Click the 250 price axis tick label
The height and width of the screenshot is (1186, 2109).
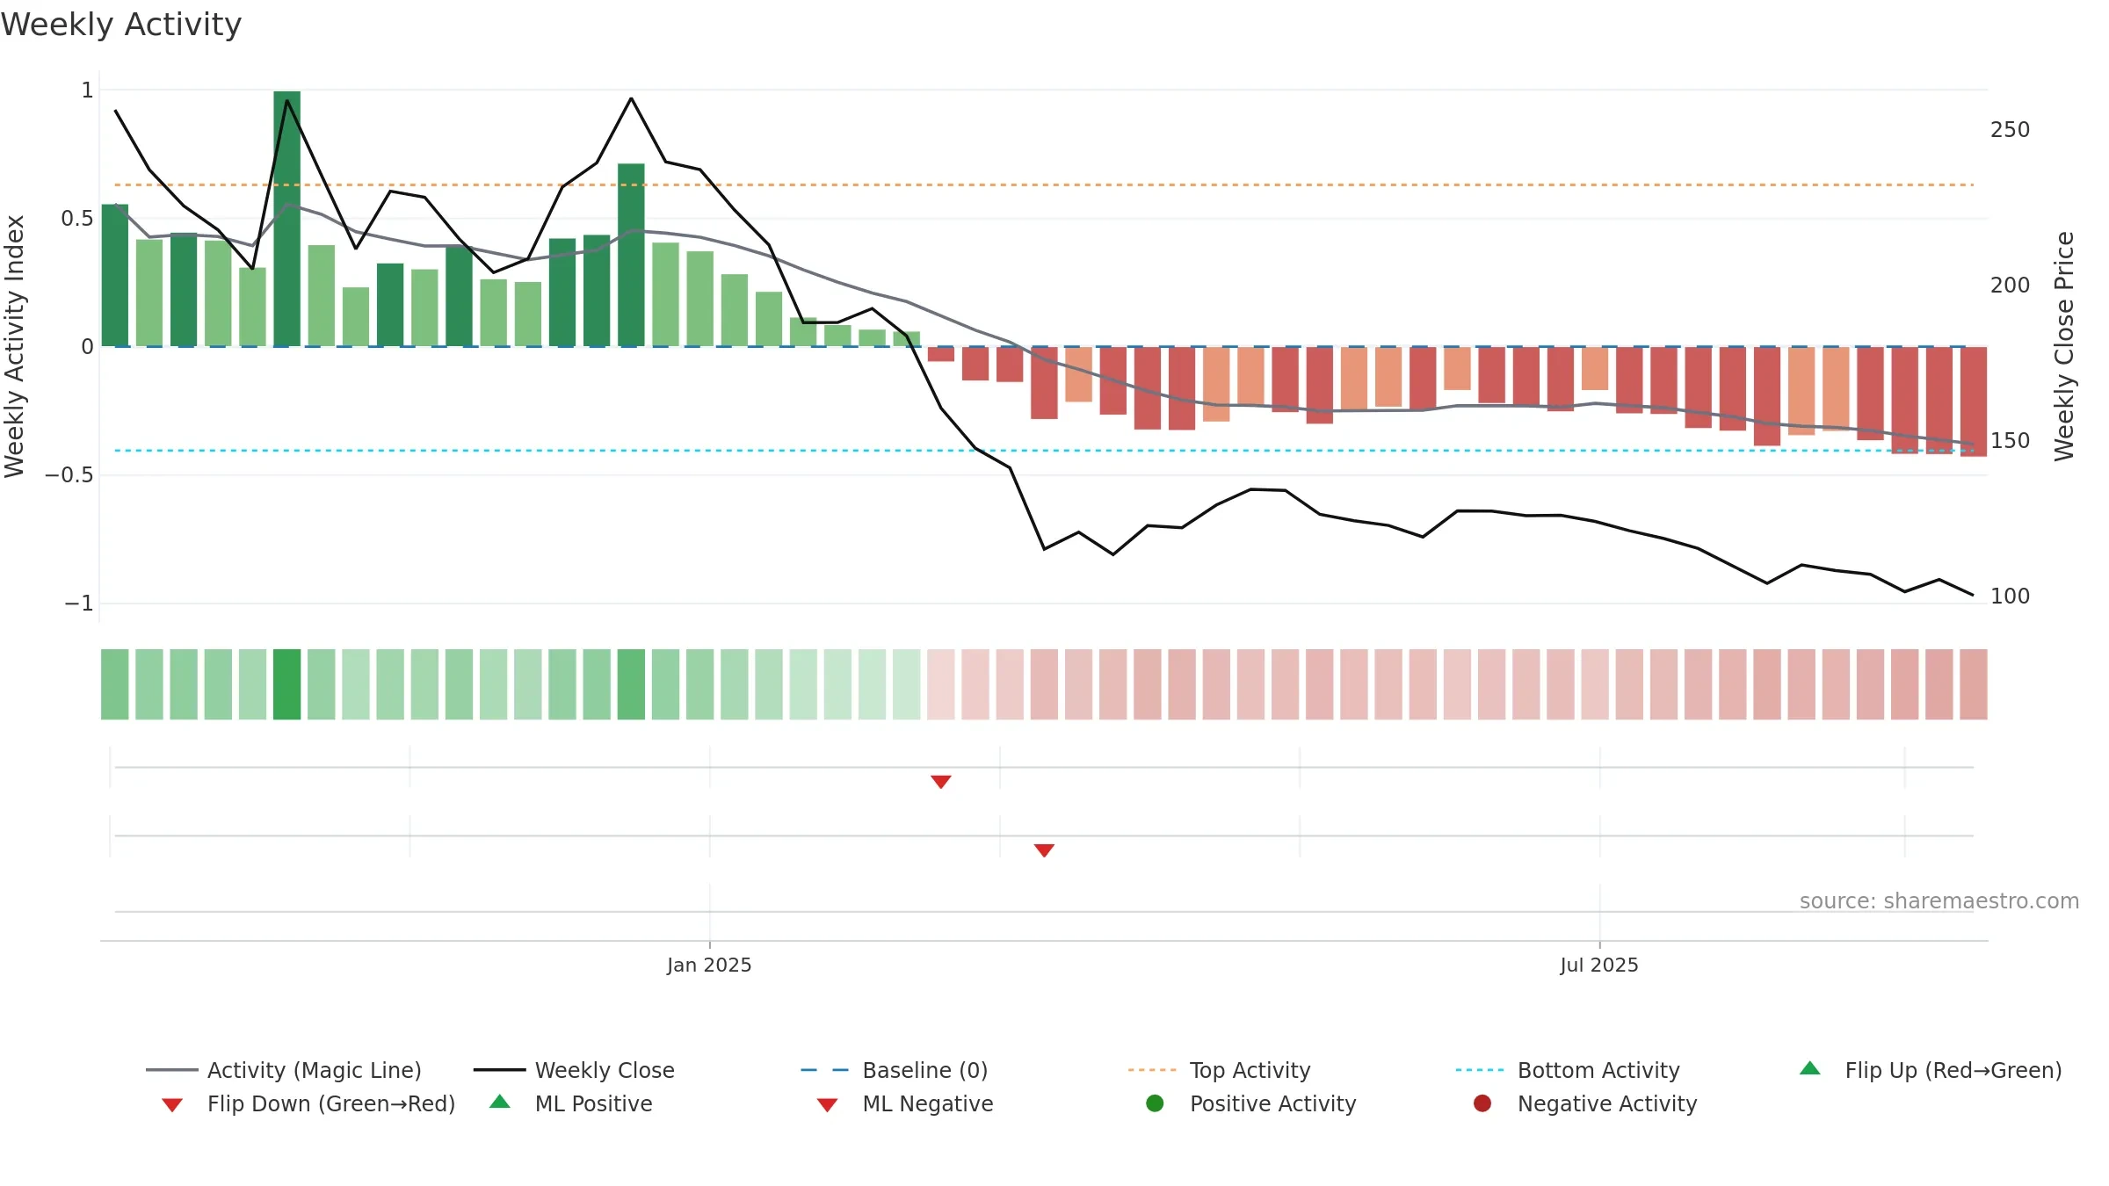point(2011,130)
